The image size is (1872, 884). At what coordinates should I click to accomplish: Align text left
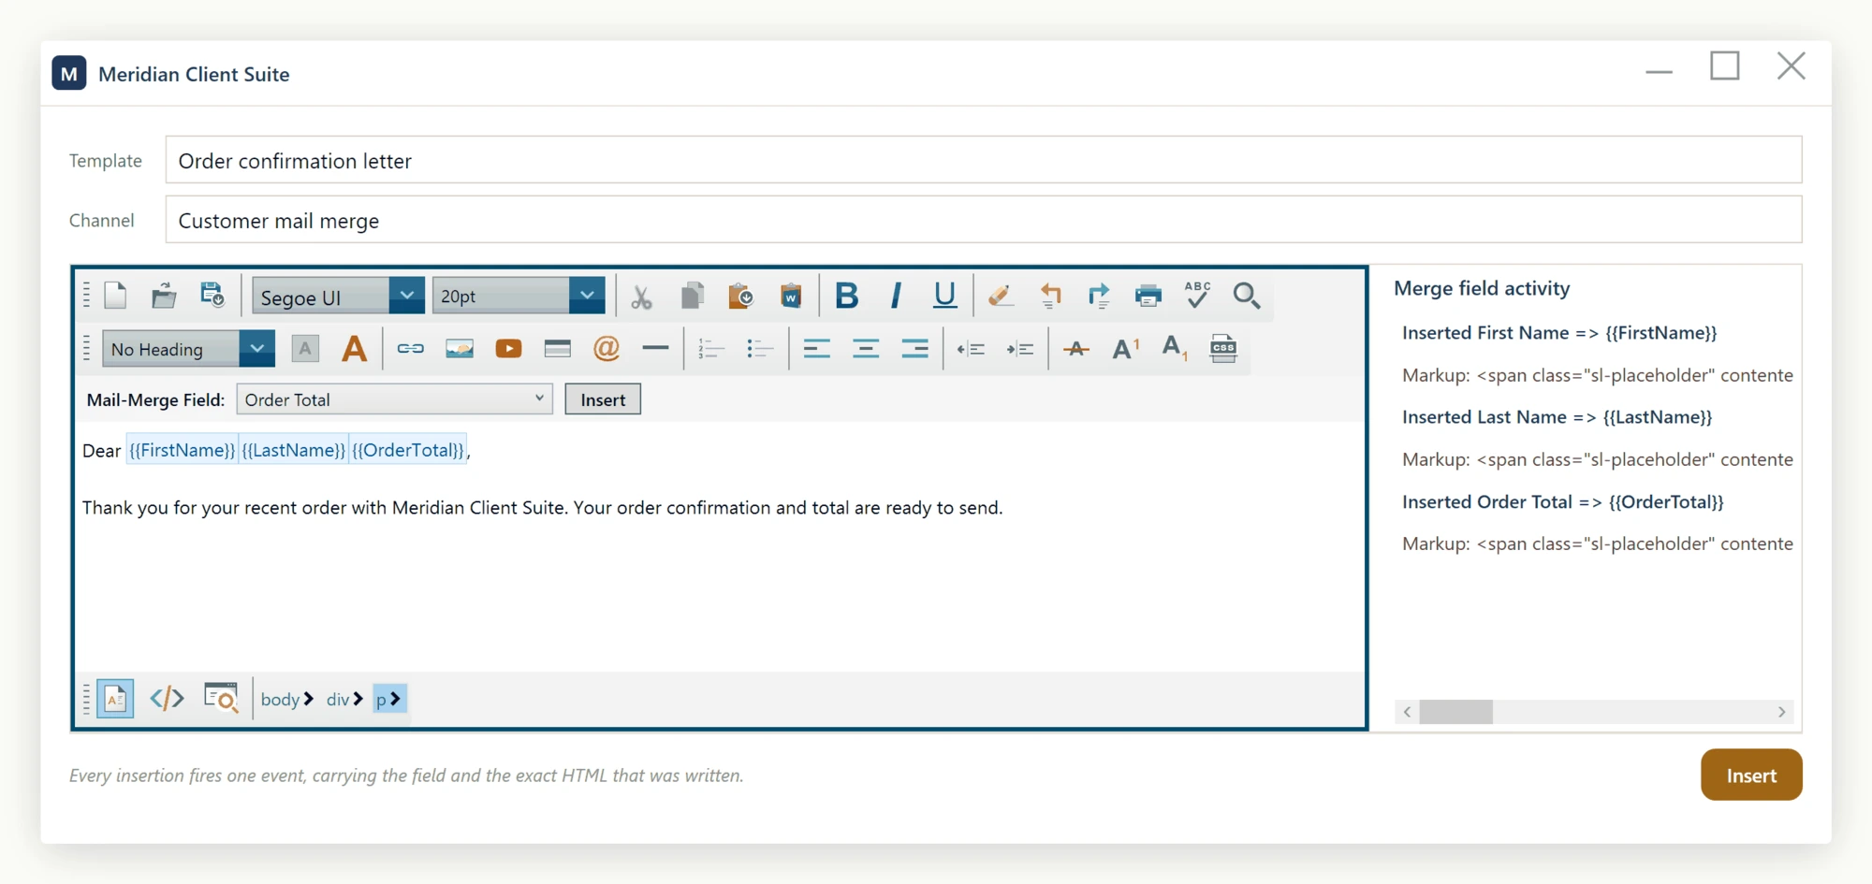(x=817, y=349)
